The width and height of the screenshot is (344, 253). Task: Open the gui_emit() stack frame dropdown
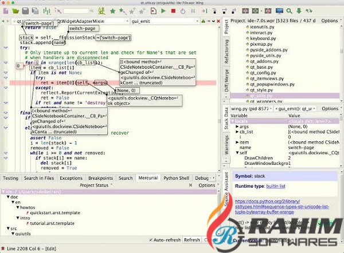tap(295, 109)
